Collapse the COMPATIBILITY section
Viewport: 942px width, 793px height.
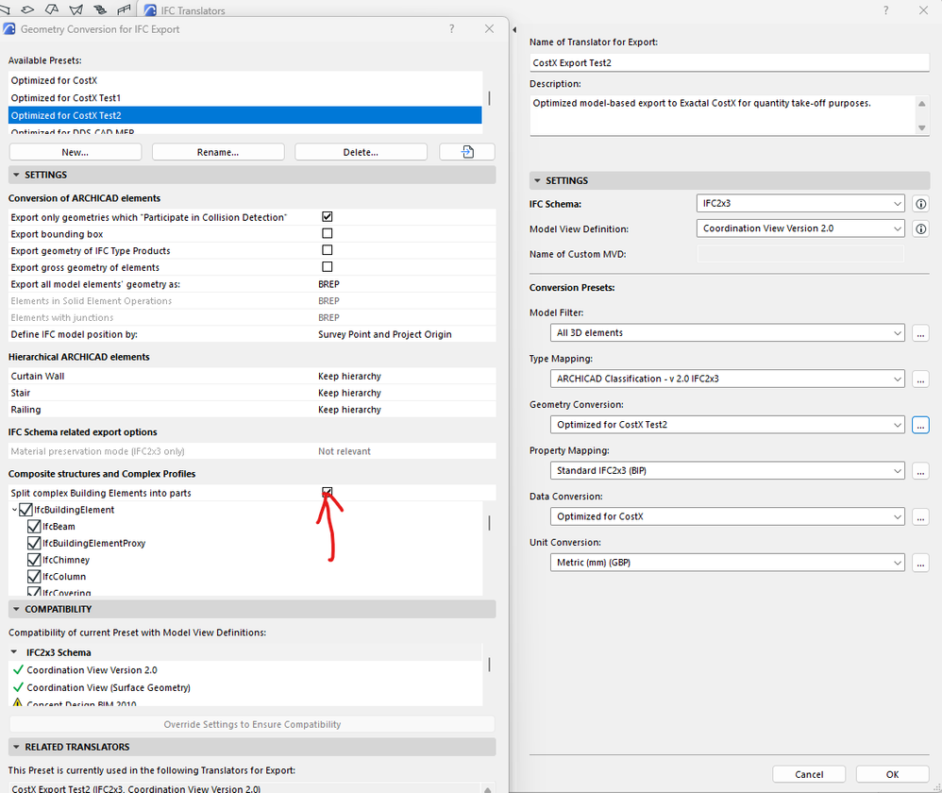click(x=16, y=609)
